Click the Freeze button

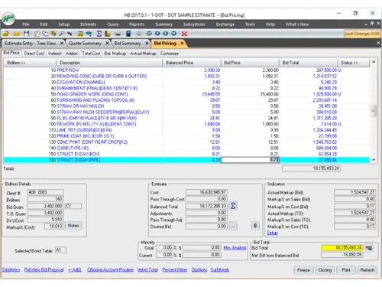coord(303,270)
